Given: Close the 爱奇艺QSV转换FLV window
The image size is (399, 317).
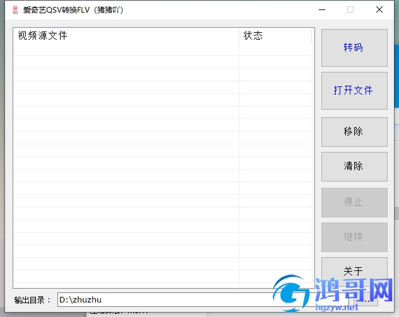Looking at the screenshot, I should [379, 9].
